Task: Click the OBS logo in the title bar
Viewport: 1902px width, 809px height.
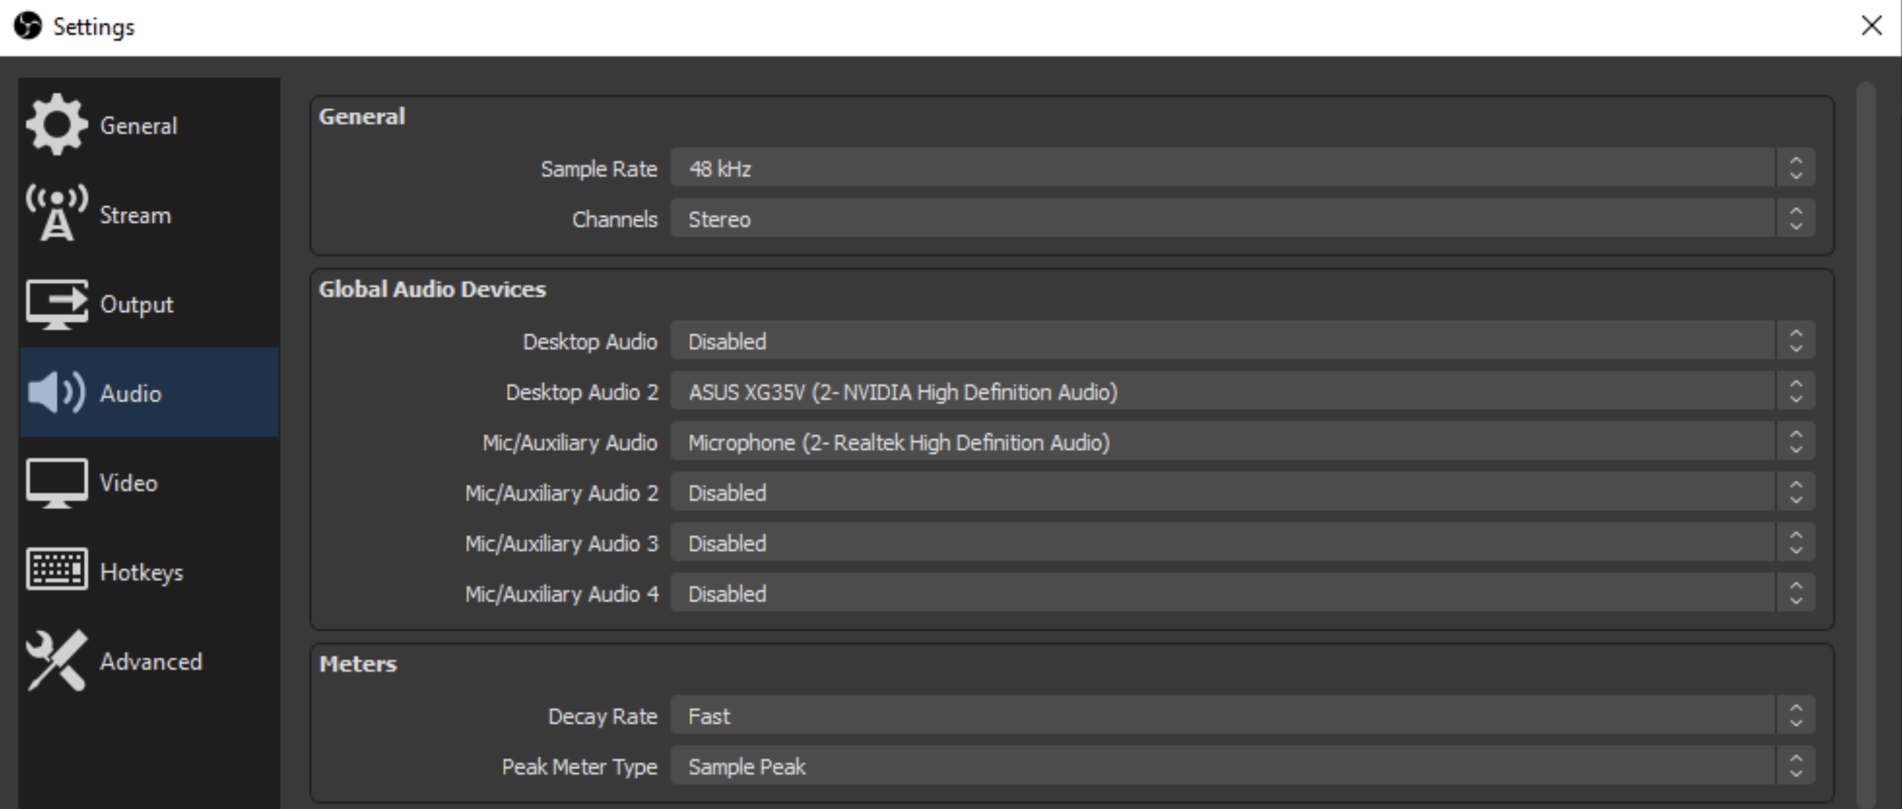Action: (27, 26)
